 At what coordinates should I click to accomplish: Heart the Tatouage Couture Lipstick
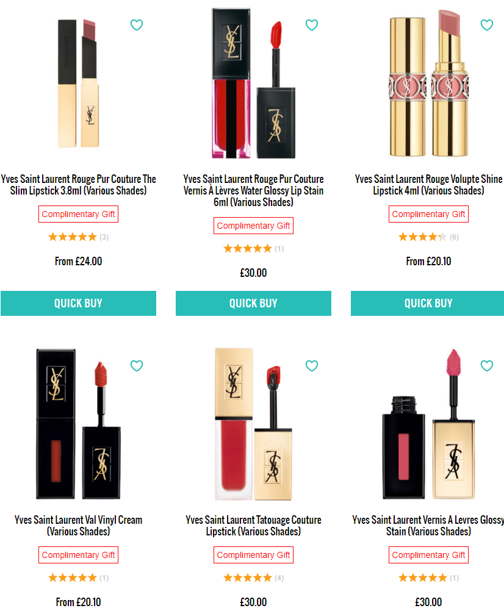[x=311, y=365]
